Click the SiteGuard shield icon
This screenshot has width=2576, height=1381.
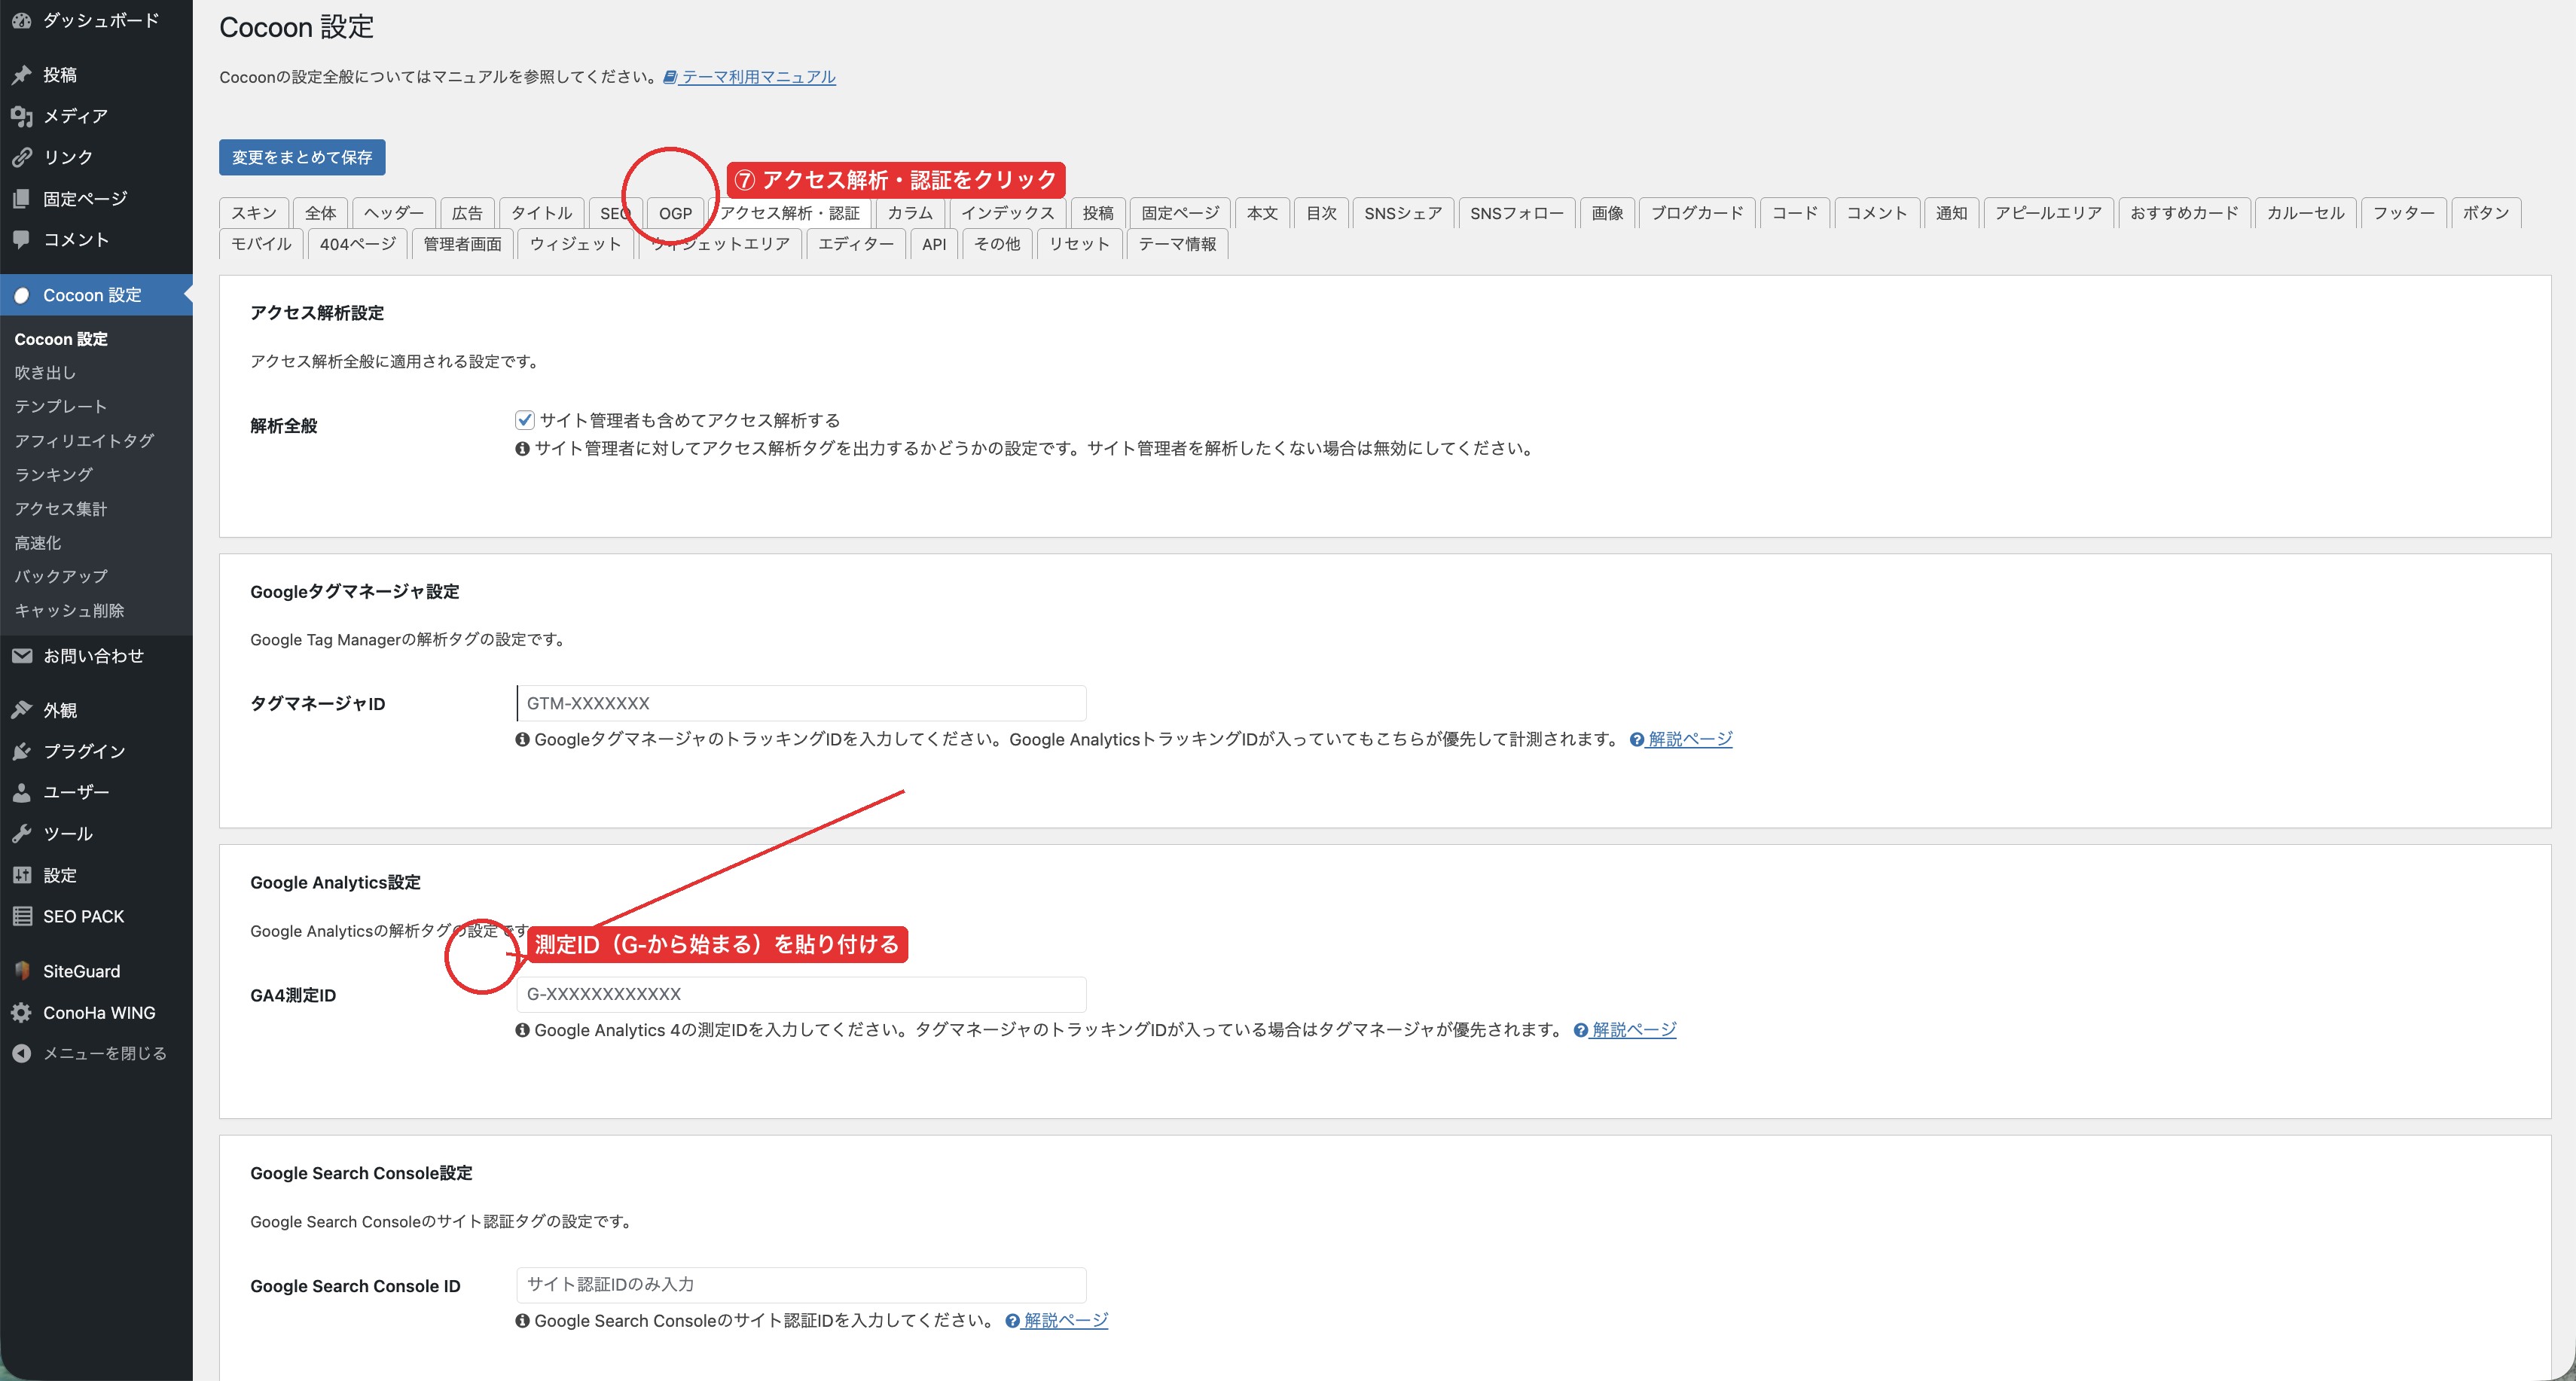21,971
